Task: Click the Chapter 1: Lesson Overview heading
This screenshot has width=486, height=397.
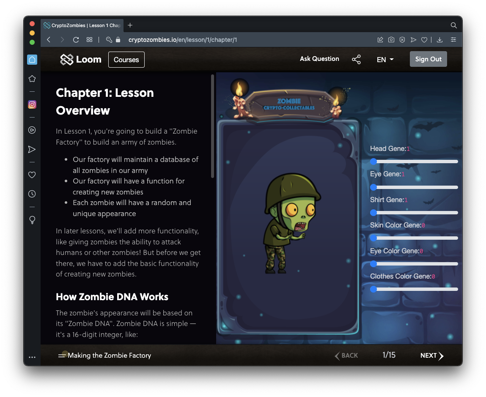Action: coord(105,101)
